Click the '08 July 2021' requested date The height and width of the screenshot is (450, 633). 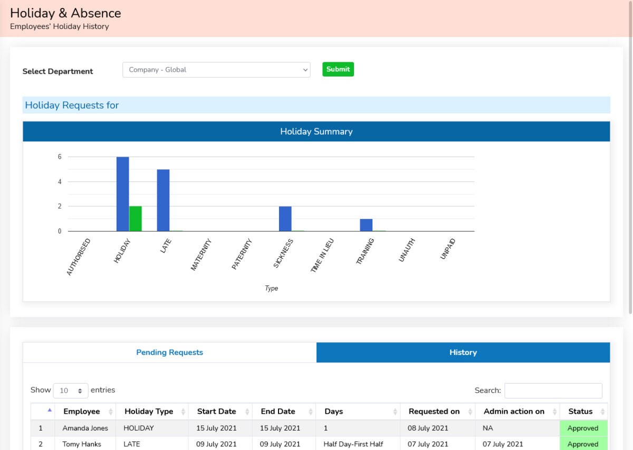[x=428, y=428]
